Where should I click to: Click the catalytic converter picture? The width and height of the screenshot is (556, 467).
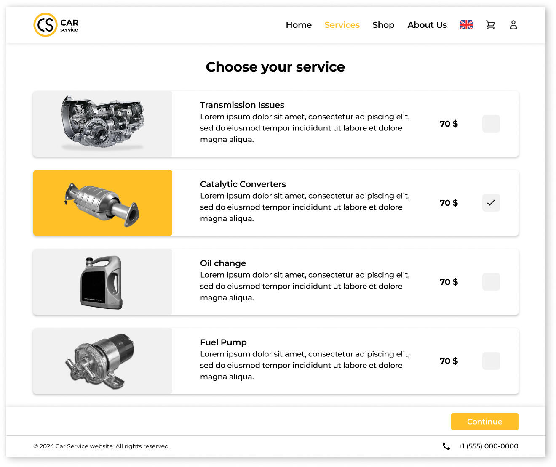pos(103,203)
